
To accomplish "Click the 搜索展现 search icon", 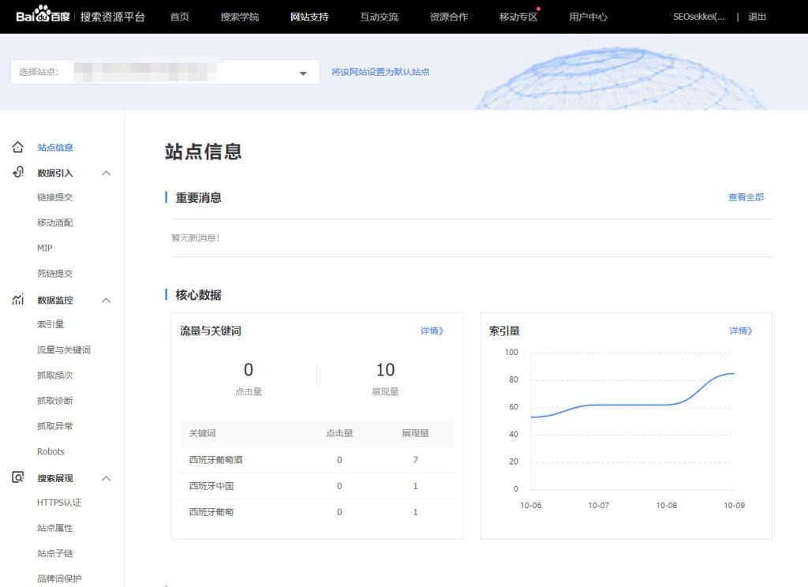I will [x=18, y=478].
